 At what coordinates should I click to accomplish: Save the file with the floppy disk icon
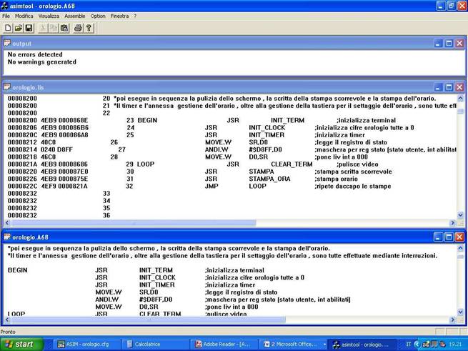coord(29,28)
